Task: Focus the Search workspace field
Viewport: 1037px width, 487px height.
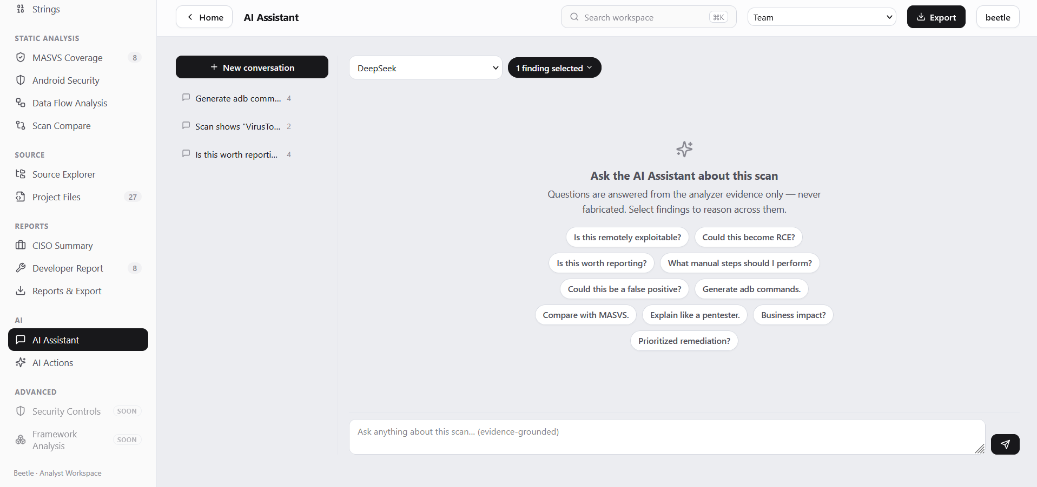Action: click(x=649, y=17)
